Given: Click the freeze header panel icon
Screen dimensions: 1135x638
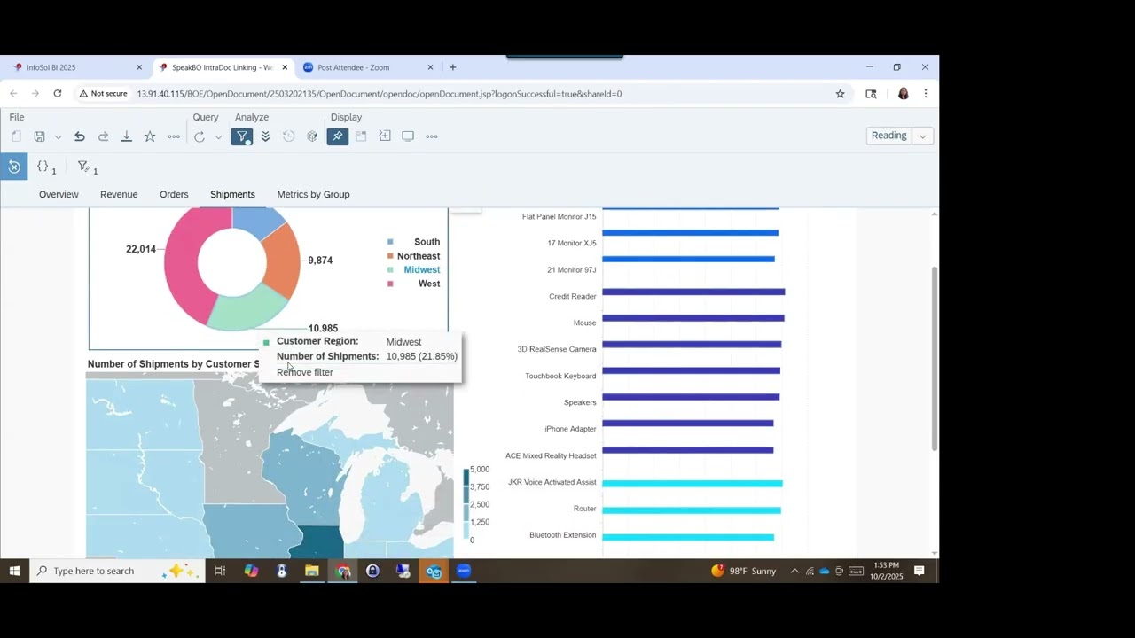Looking at the screenshot, I should pyautogui.click(x=361, y=136).
